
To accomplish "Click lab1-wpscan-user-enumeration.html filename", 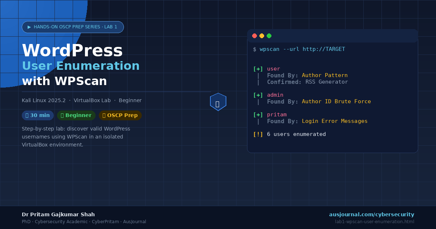I will click(x=375, y=222).
